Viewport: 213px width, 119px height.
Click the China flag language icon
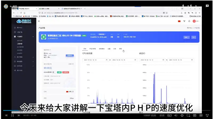point(179,21)
